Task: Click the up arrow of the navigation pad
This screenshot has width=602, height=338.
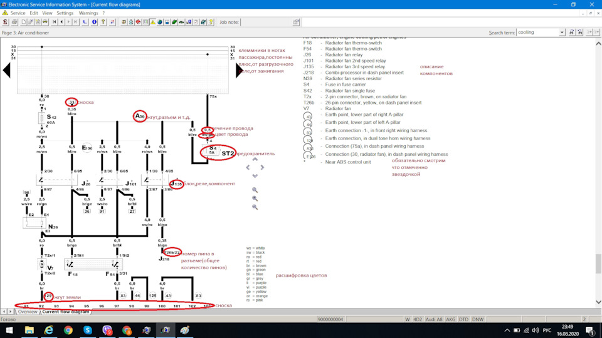Action: point(255,160)
